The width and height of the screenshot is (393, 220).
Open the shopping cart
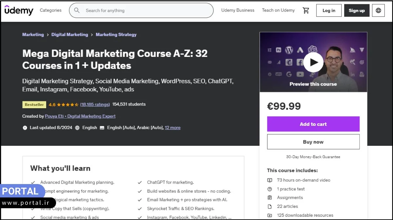tap(306, 10)
